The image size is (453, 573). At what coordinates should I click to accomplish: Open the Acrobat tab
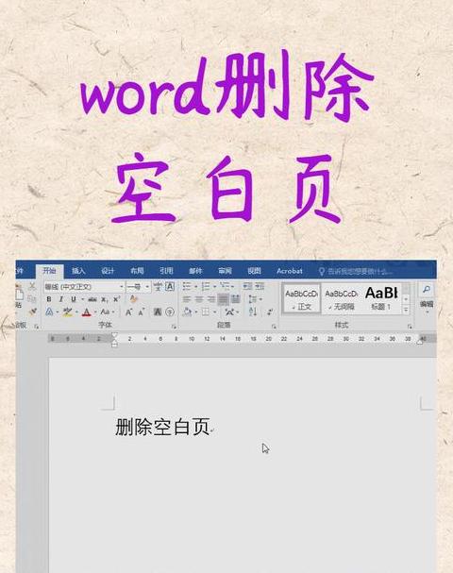tap(290, 271)
